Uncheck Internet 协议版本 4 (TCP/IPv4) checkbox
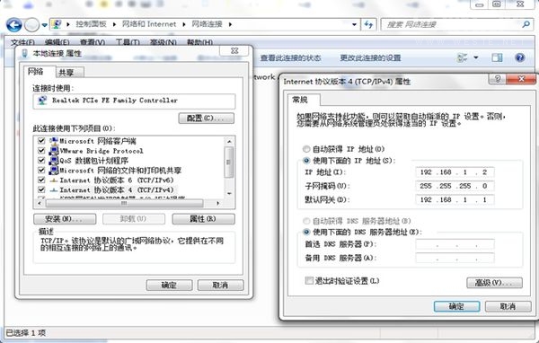 click(41, 189)
